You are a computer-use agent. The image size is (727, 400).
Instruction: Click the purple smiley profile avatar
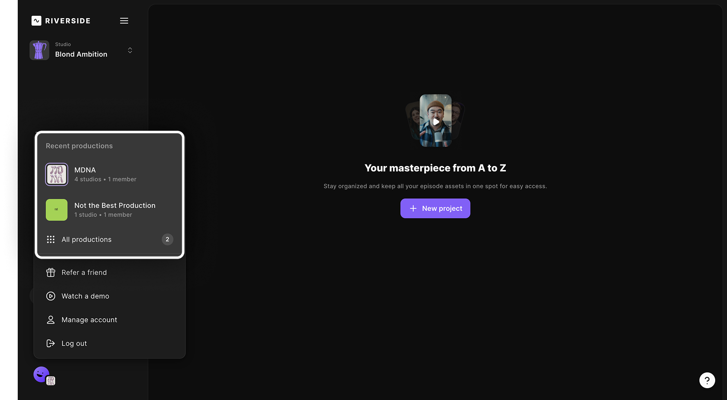[41, 374]
